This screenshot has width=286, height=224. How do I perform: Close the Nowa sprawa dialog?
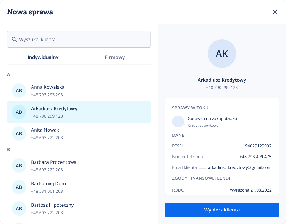point(275,12)
